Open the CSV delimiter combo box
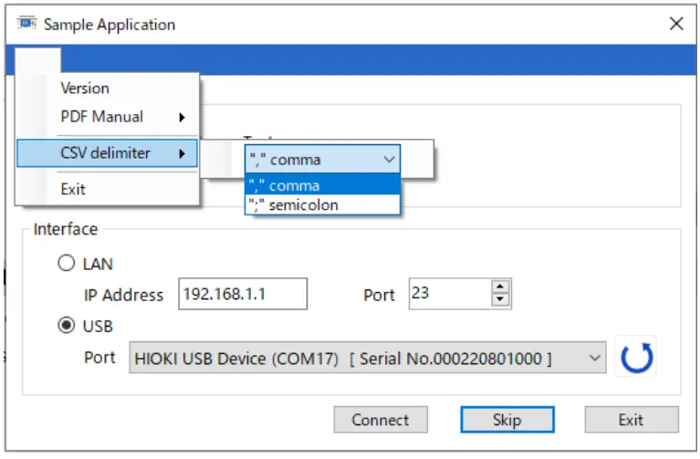Screen dimensions: 700x459 point(322,160)
